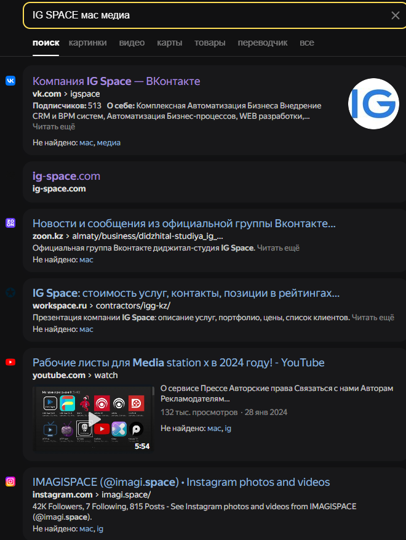Click the О сервисе Прессе video description

(x=277, y=393)
